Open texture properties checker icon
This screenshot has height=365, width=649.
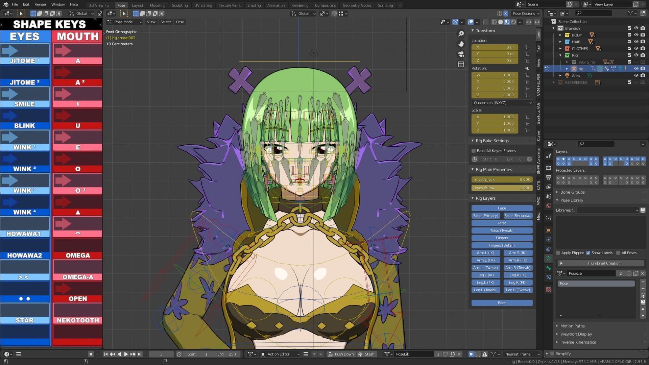(x=548, y=290)
